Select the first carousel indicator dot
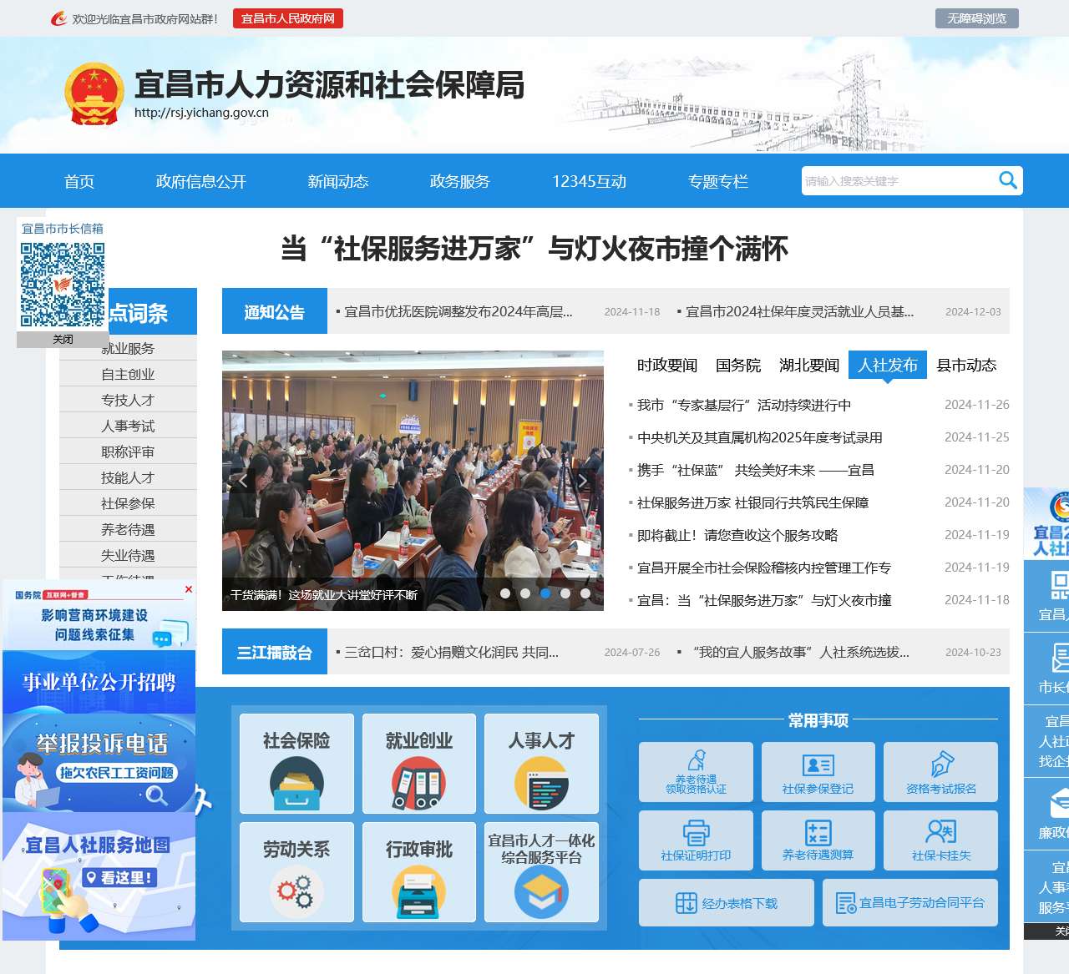The width and height of the screenshot is (1069, 974). 505,593
